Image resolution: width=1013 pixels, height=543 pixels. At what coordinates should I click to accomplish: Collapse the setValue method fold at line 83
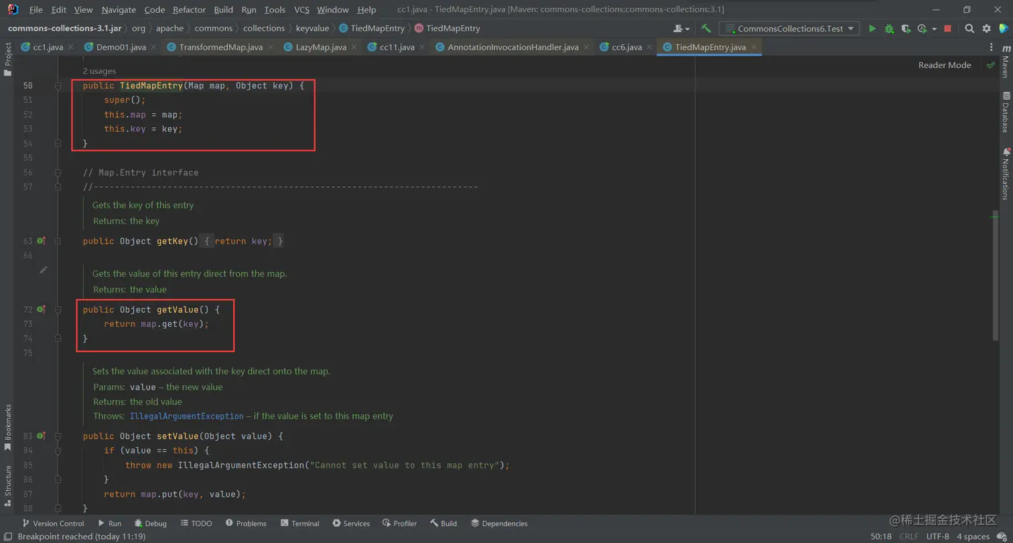(x=58, y=436)
